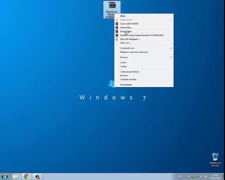Expand the SkyDrive Pro submenu arrow

pyautogui.click(x=171, y=20)
